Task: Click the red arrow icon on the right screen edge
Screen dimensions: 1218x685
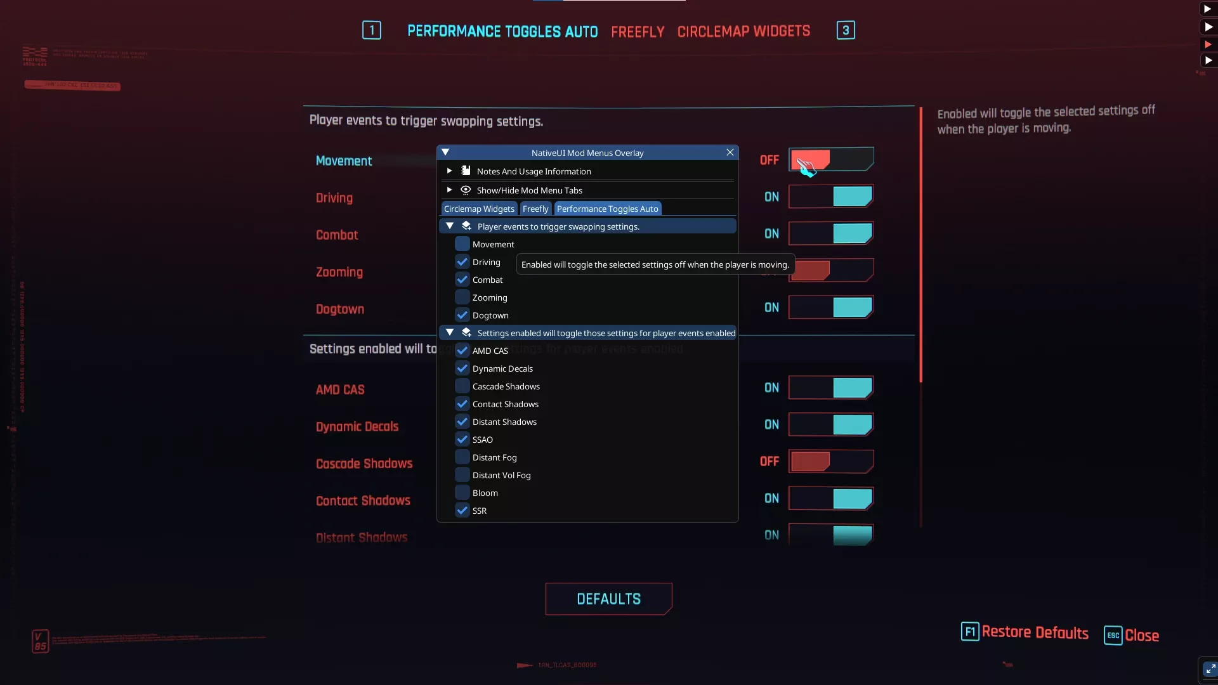Action: point(1208,44)
